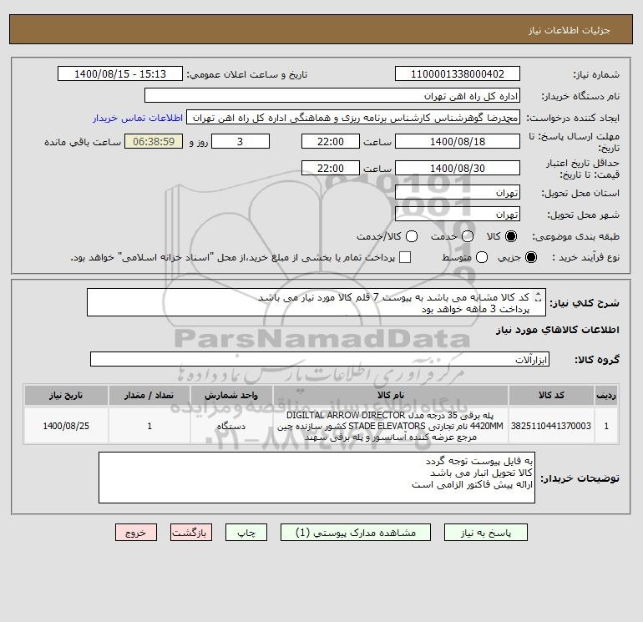Click the countdown timer 06:38:59
The height and width of the screenshot is (622, 643).
tap(154, 141)
